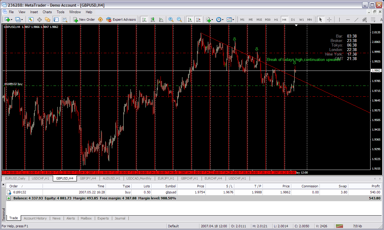Image resolution: width=384 pixels, height=230 pixels.
Task: Select the Cursor arrow tool
Action: tap(320, 20)
